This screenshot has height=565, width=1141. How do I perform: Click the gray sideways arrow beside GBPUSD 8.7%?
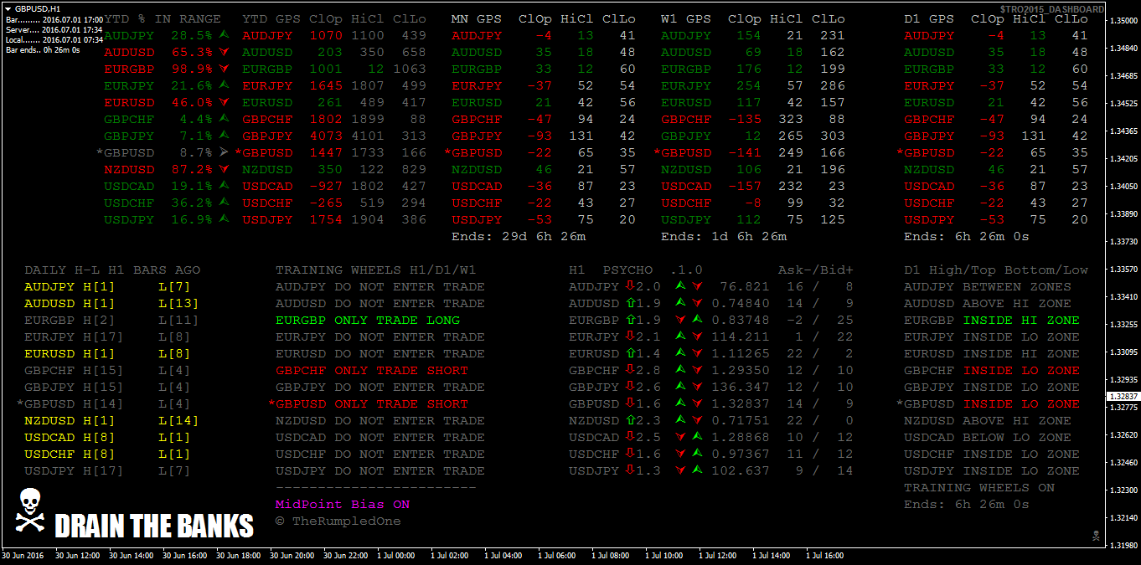224,152
